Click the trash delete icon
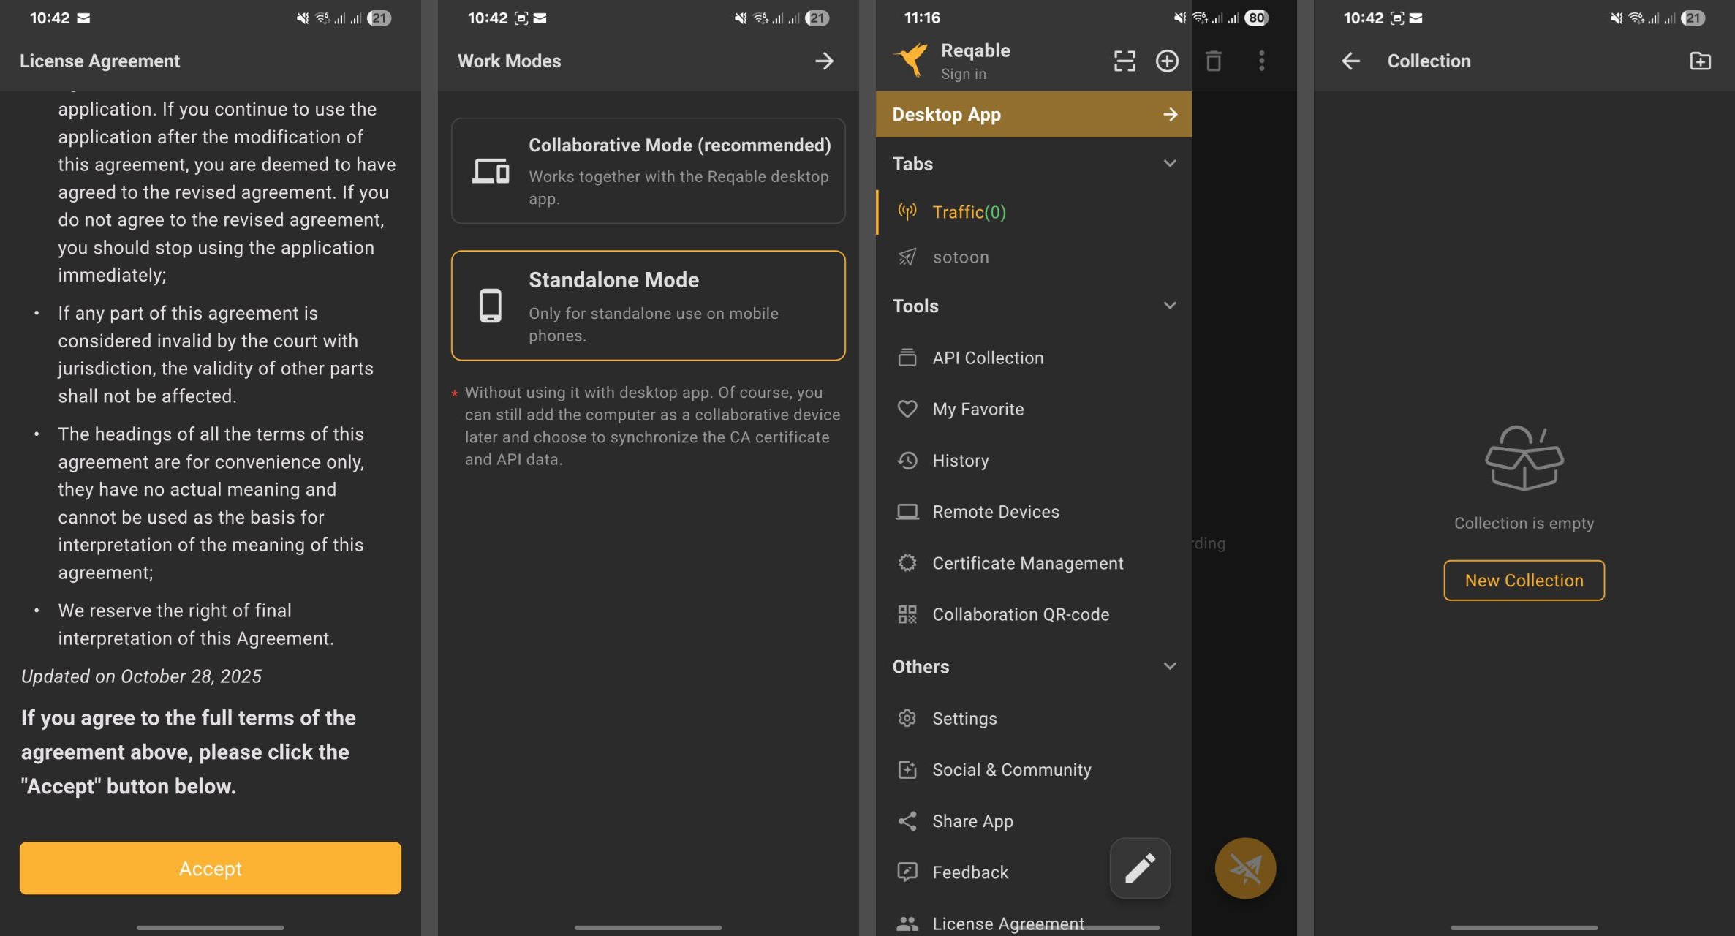Viewport: 1735px width, 936px height. tap(1214, 61)
